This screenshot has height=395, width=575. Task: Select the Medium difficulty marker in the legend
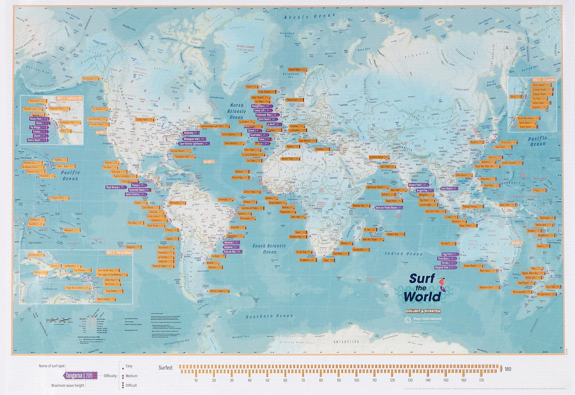[123, 376]
